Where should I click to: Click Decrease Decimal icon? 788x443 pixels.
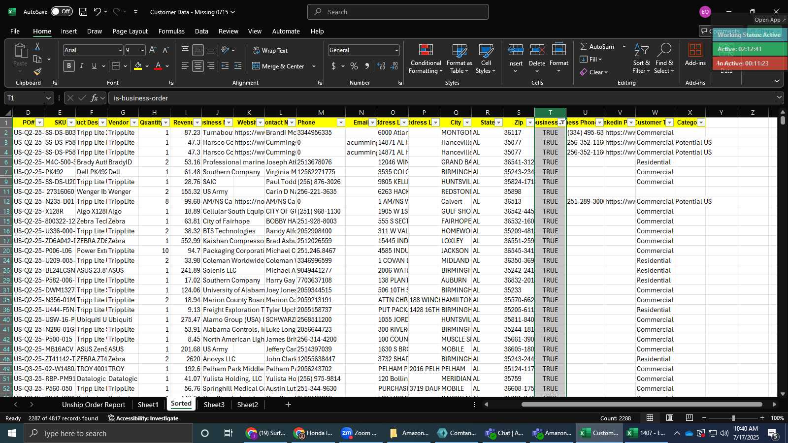click(x=394, y=66)
